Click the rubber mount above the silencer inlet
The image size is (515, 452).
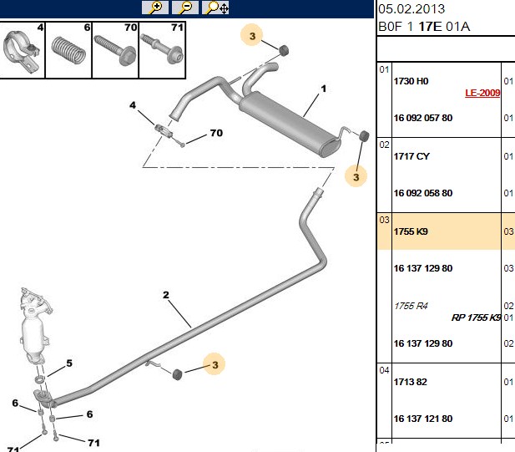pyautogui.click(x=284, y=50)
